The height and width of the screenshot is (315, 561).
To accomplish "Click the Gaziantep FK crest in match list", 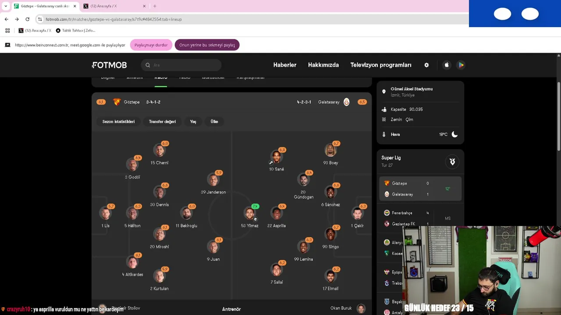I will [387, 224].
